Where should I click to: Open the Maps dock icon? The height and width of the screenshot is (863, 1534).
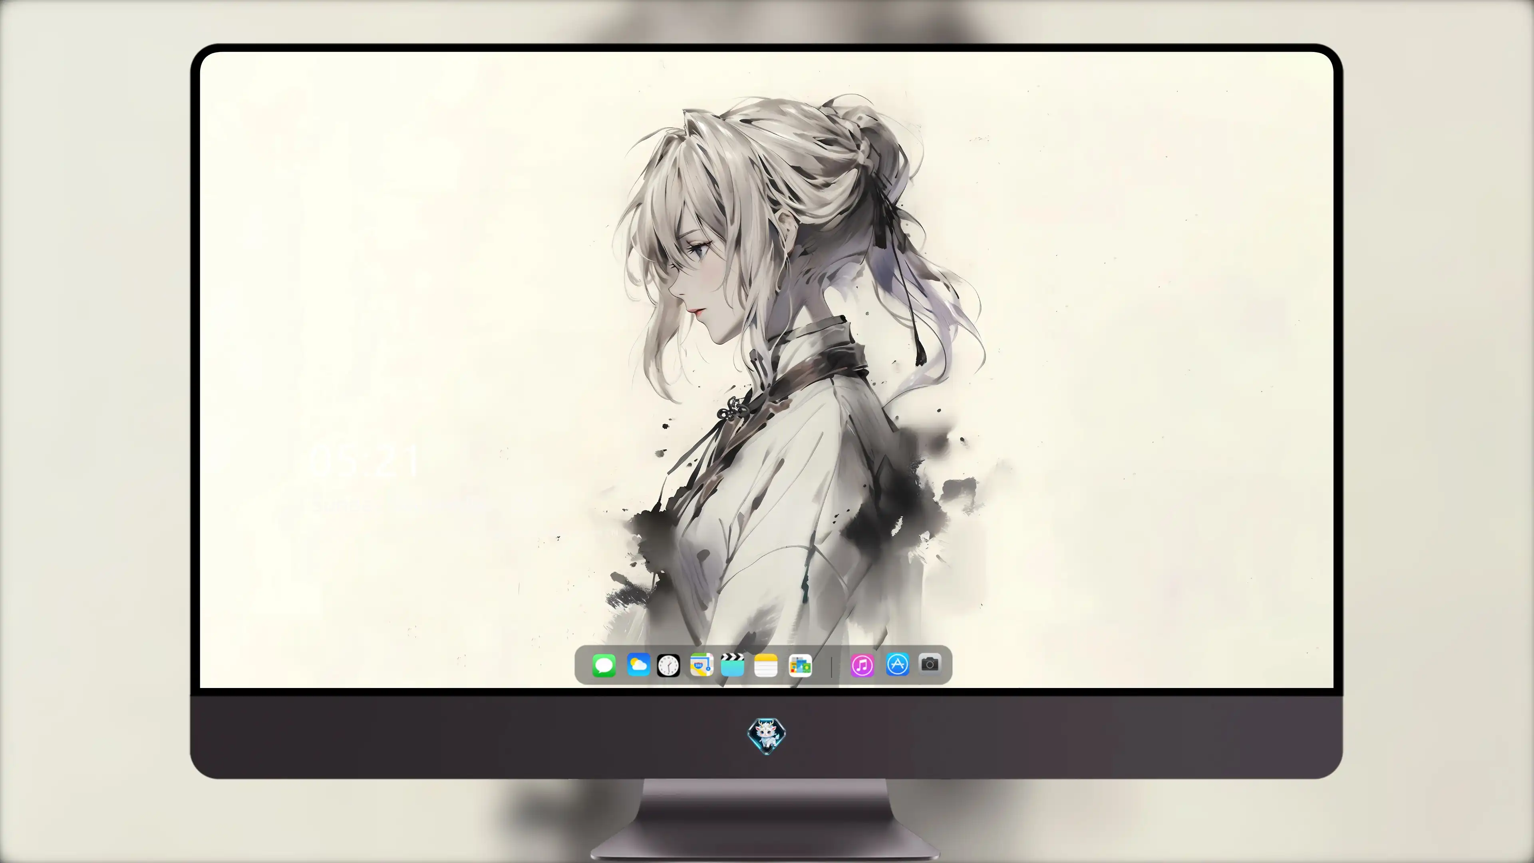coord(701,665)
